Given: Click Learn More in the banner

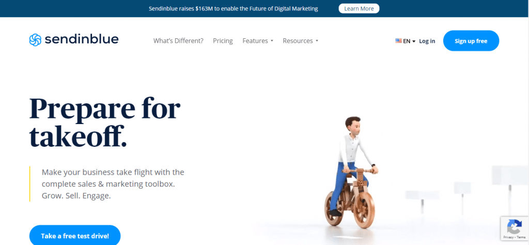Looking at the screenshot, I should point(359,8).
